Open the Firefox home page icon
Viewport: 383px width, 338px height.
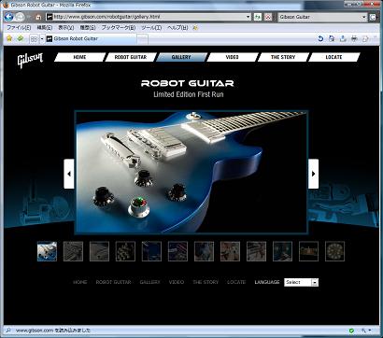pyautogui.click(x=38, y=17)
